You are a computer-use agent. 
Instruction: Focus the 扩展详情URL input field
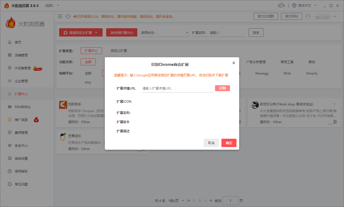(x=177, y=88)
